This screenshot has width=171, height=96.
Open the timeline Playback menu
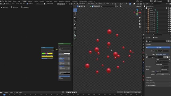pyautogui.click(x=6, y=92)
